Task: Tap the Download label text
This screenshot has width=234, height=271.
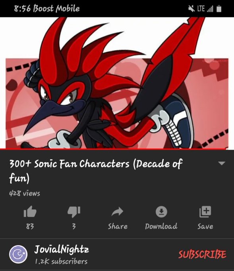Action: click(x=161, y=226)
